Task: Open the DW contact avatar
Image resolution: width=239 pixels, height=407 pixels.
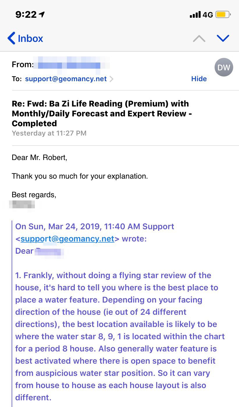Action: tap(224, 67)
